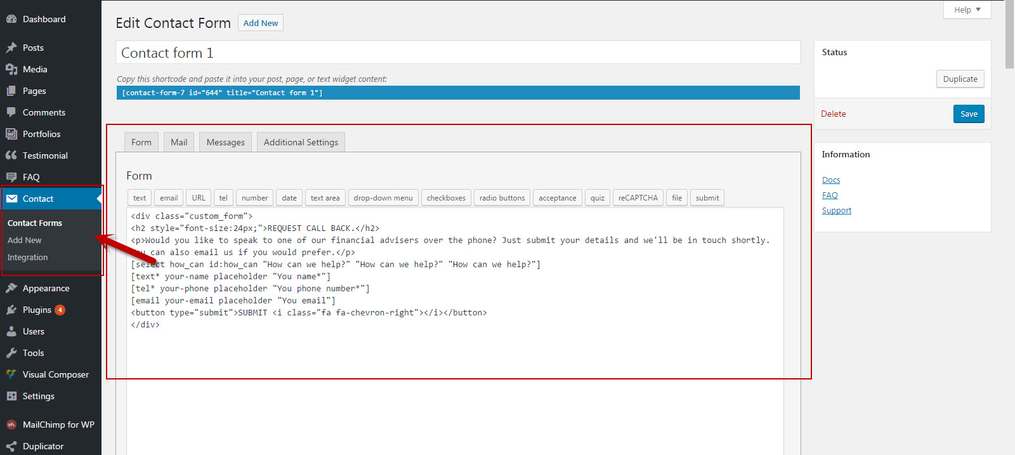Viewport: 1015px width, 455px height.
Task: Click the Contact form title field
Action: [457, 53]
